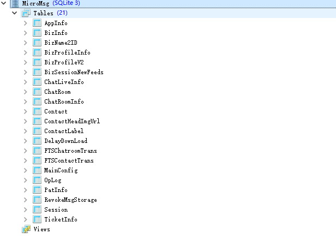Expand the MainConfig table node
Viewport: 336px width, 240px height.
(x=26, y=170)
